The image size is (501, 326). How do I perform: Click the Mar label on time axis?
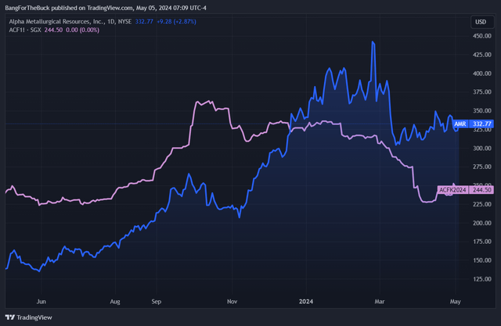click(x=380, y=302)
